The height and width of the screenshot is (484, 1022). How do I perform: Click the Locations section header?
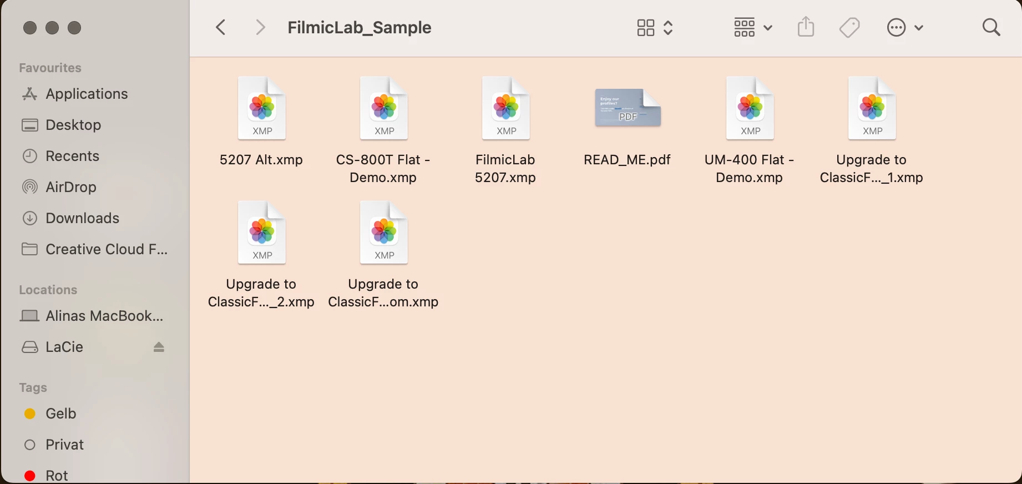click(x=48, y=290)
